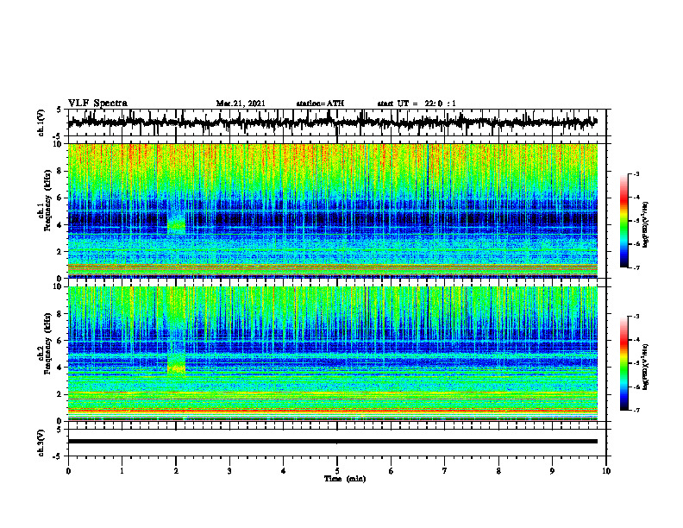Click the ch.1 voltage waveform trace panel

pos(336,123)
